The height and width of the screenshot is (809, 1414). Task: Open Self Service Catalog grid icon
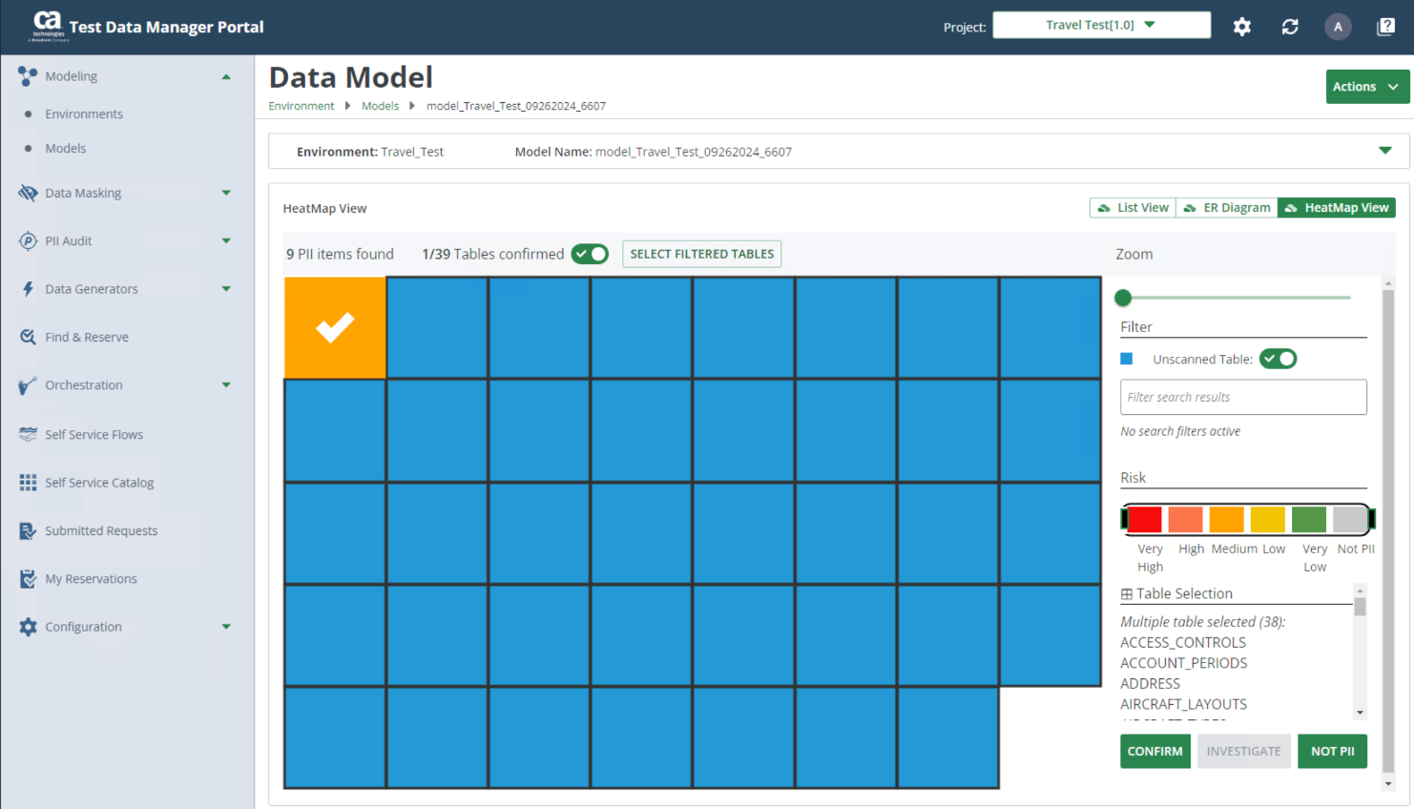[x=28, y=483]
